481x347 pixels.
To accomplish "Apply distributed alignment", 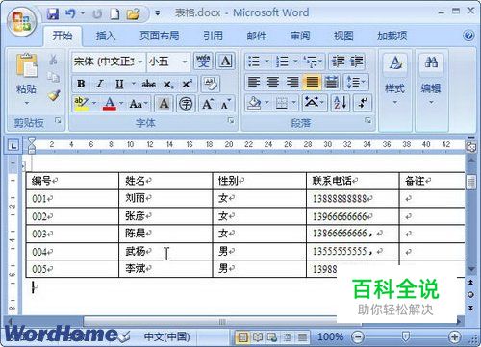I will pos(331,82).
